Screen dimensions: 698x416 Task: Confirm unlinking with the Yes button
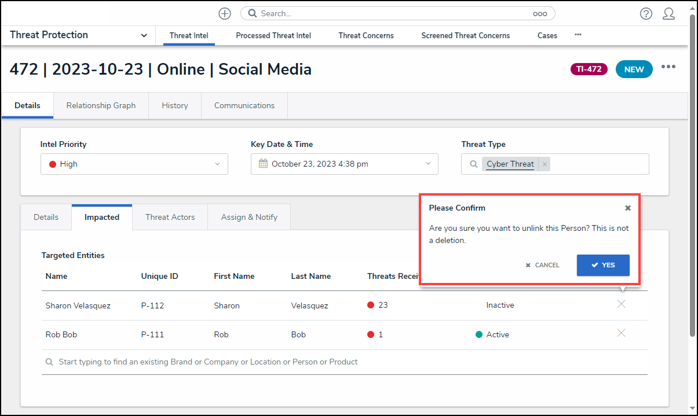coord(603,265)
